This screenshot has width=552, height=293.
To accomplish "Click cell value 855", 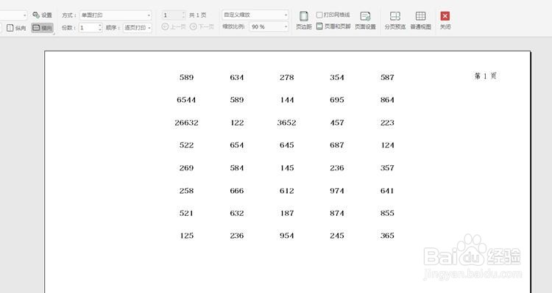I will click(x=387, y=213).
